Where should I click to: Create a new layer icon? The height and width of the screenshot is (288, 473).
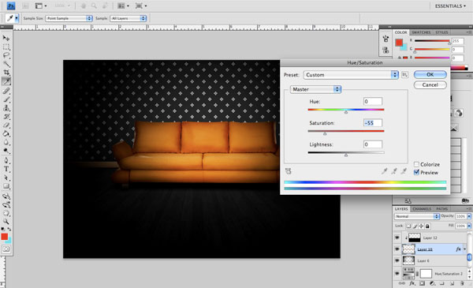click(x=452, y=283)
